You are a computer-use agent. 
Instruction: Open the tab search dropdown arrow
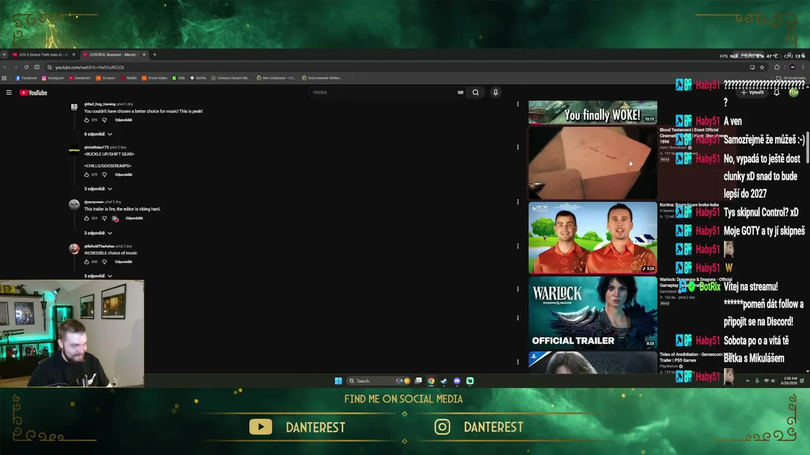coord(4,54)
